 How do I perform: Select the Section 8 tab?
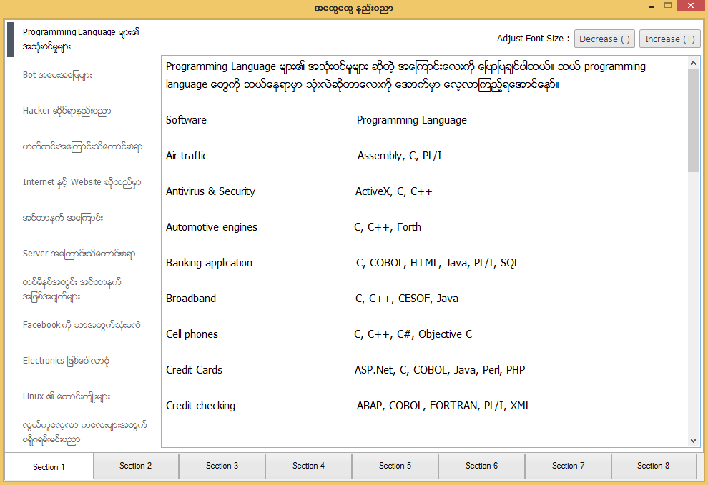[654, 466]
